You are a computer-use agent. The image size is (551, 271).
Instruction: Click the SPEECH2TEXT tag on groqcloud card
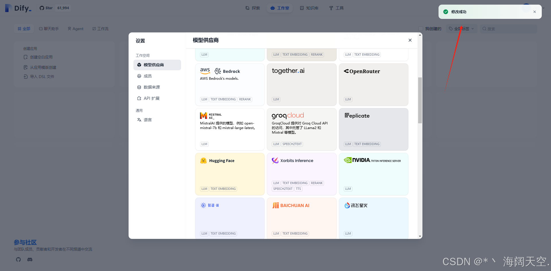(x=292, y=144)
